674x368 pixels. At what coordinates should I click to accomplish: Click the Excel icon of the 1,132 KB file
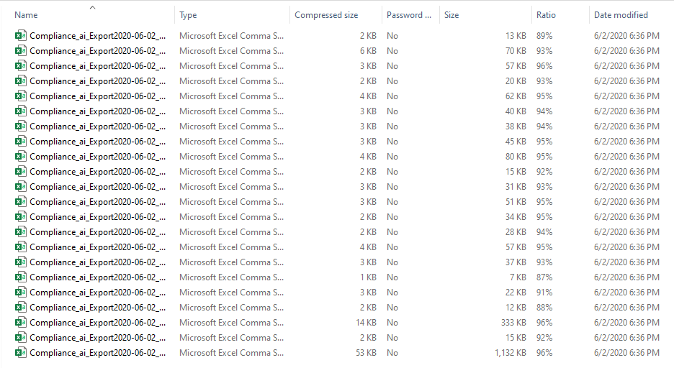point(20,353)
